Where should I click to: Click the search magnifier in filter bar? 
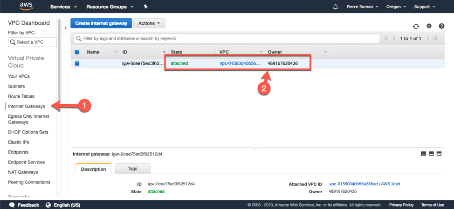(x=78, y=38)
